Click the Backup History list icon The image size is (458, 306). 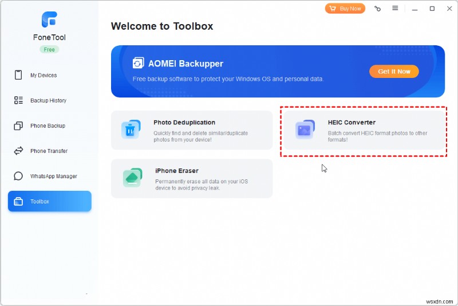click(x=18, y=100)
